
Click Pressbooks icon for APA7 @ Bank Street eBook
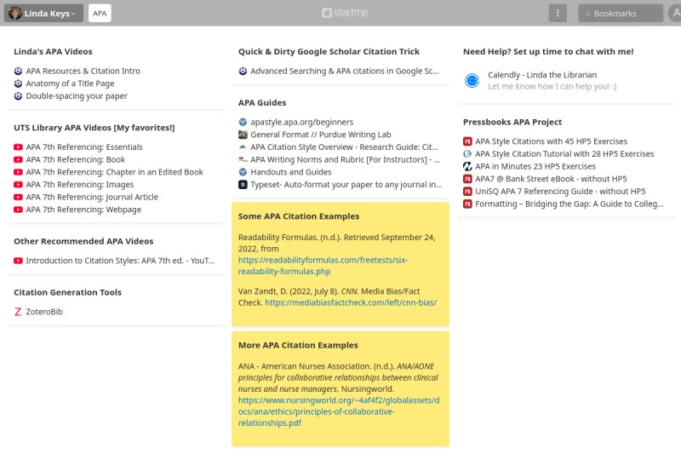pyautogui.click(x=467, y=179)
